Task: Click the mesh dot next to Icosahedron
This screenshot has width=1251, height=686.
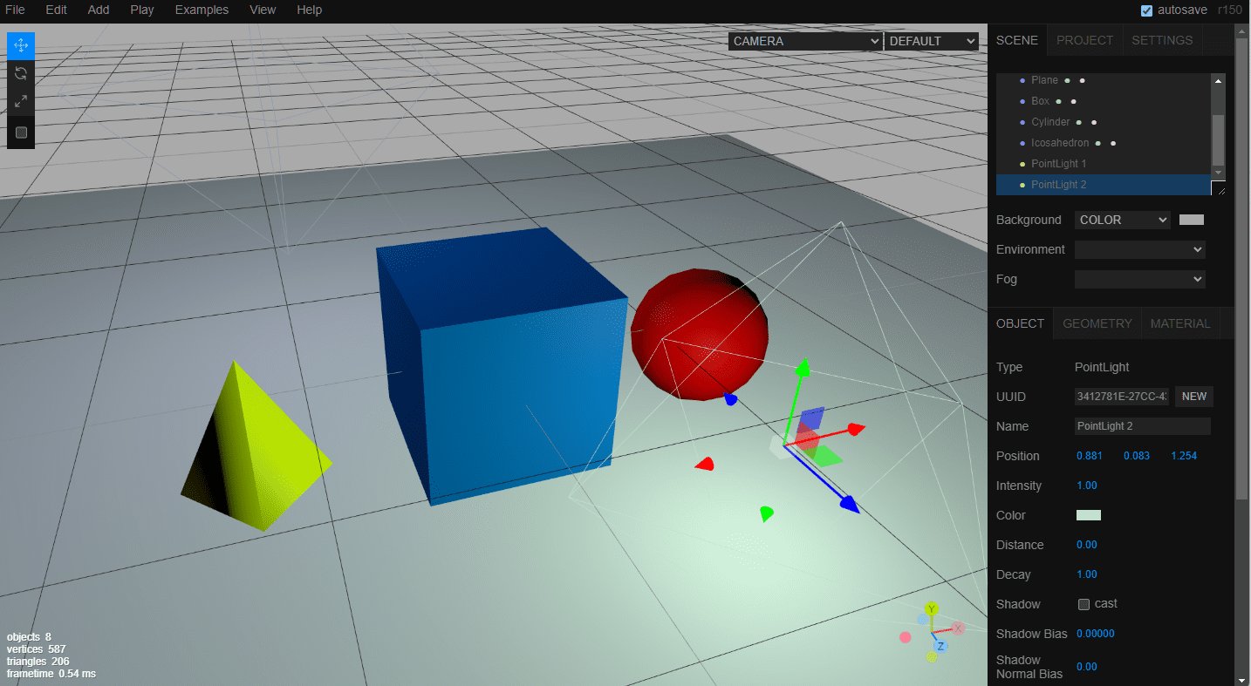Action: point(1097,142)
